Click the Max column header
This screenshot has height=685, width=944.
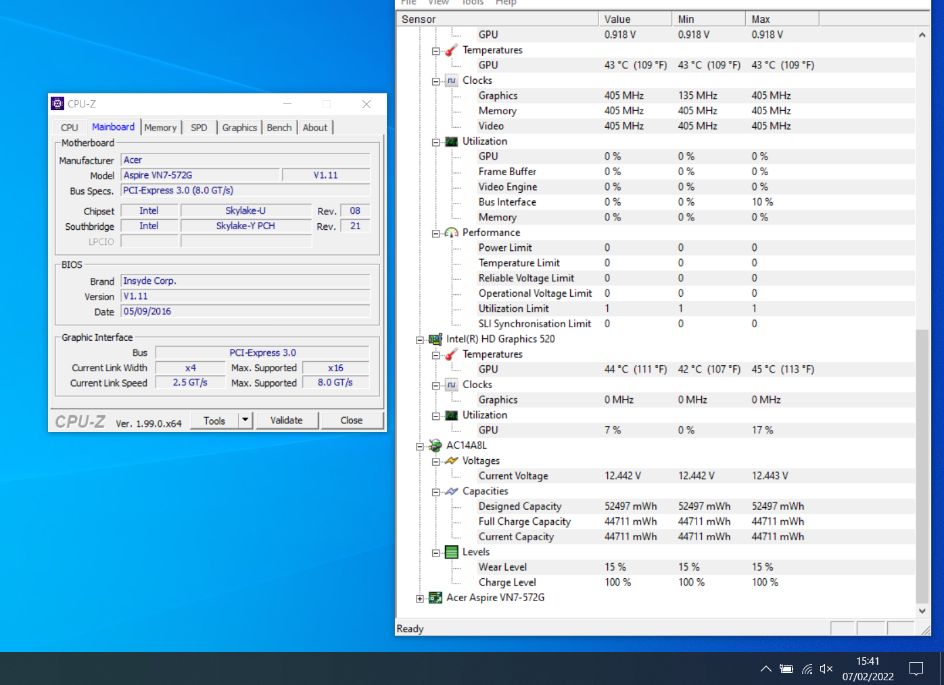pyautogui.click(x=782, y=19)
